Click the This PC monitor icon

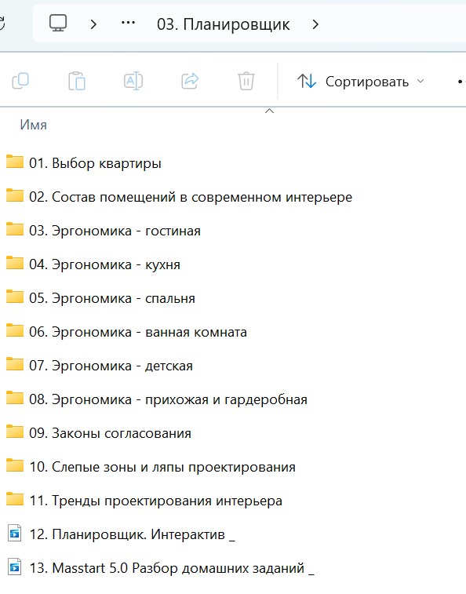click(58, 24)
